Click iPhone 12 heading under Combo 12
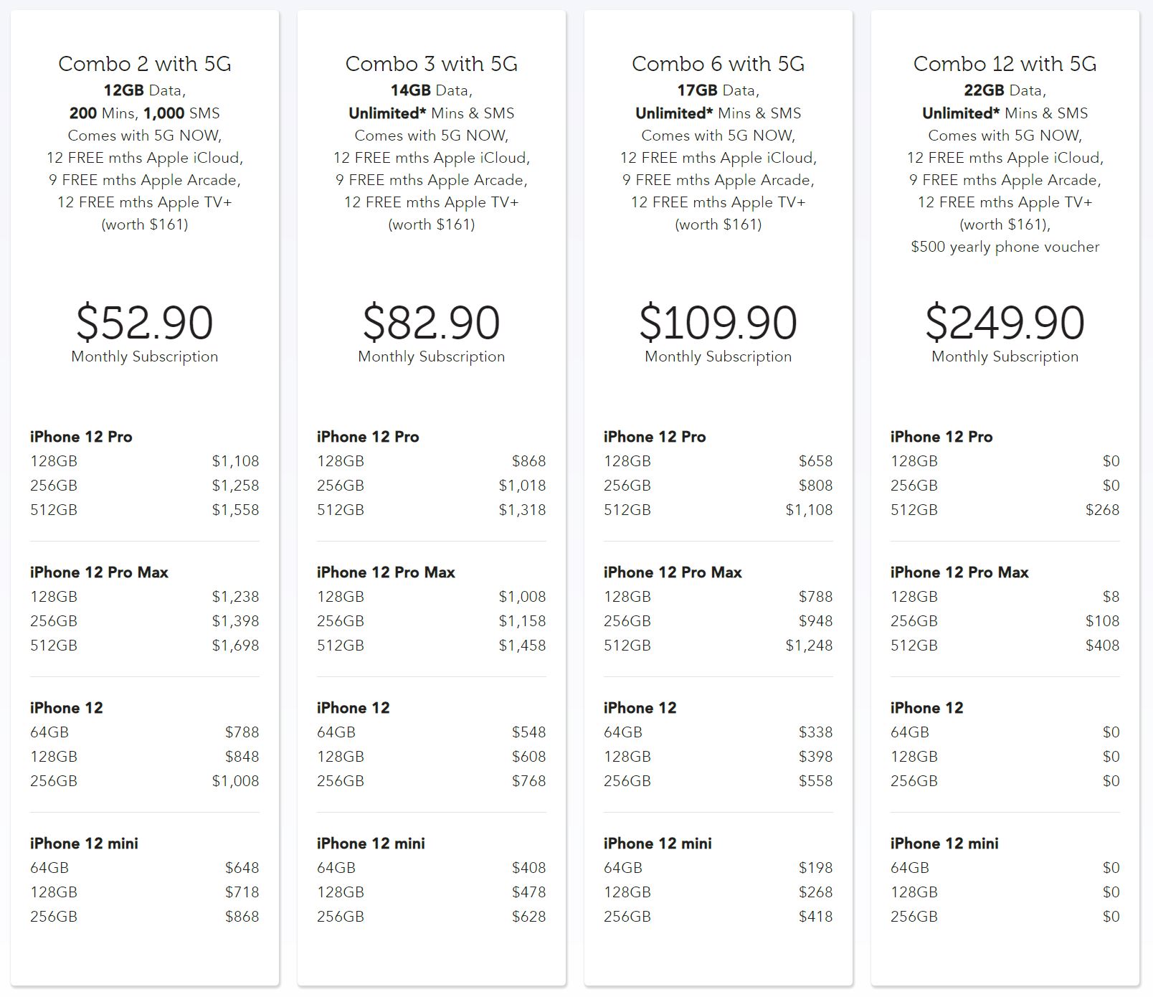1153x997 pixels. 926,708
